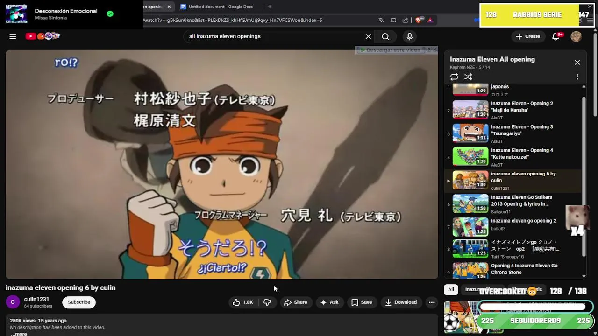Open culin1231 channel name link
Screen dimensions: 598x336
36,300
